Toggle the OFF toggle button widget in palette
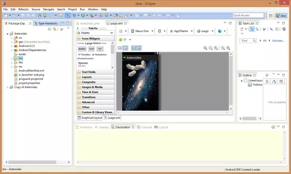Image resolution: width=291 pixels, height=174 pixels. 100,49
